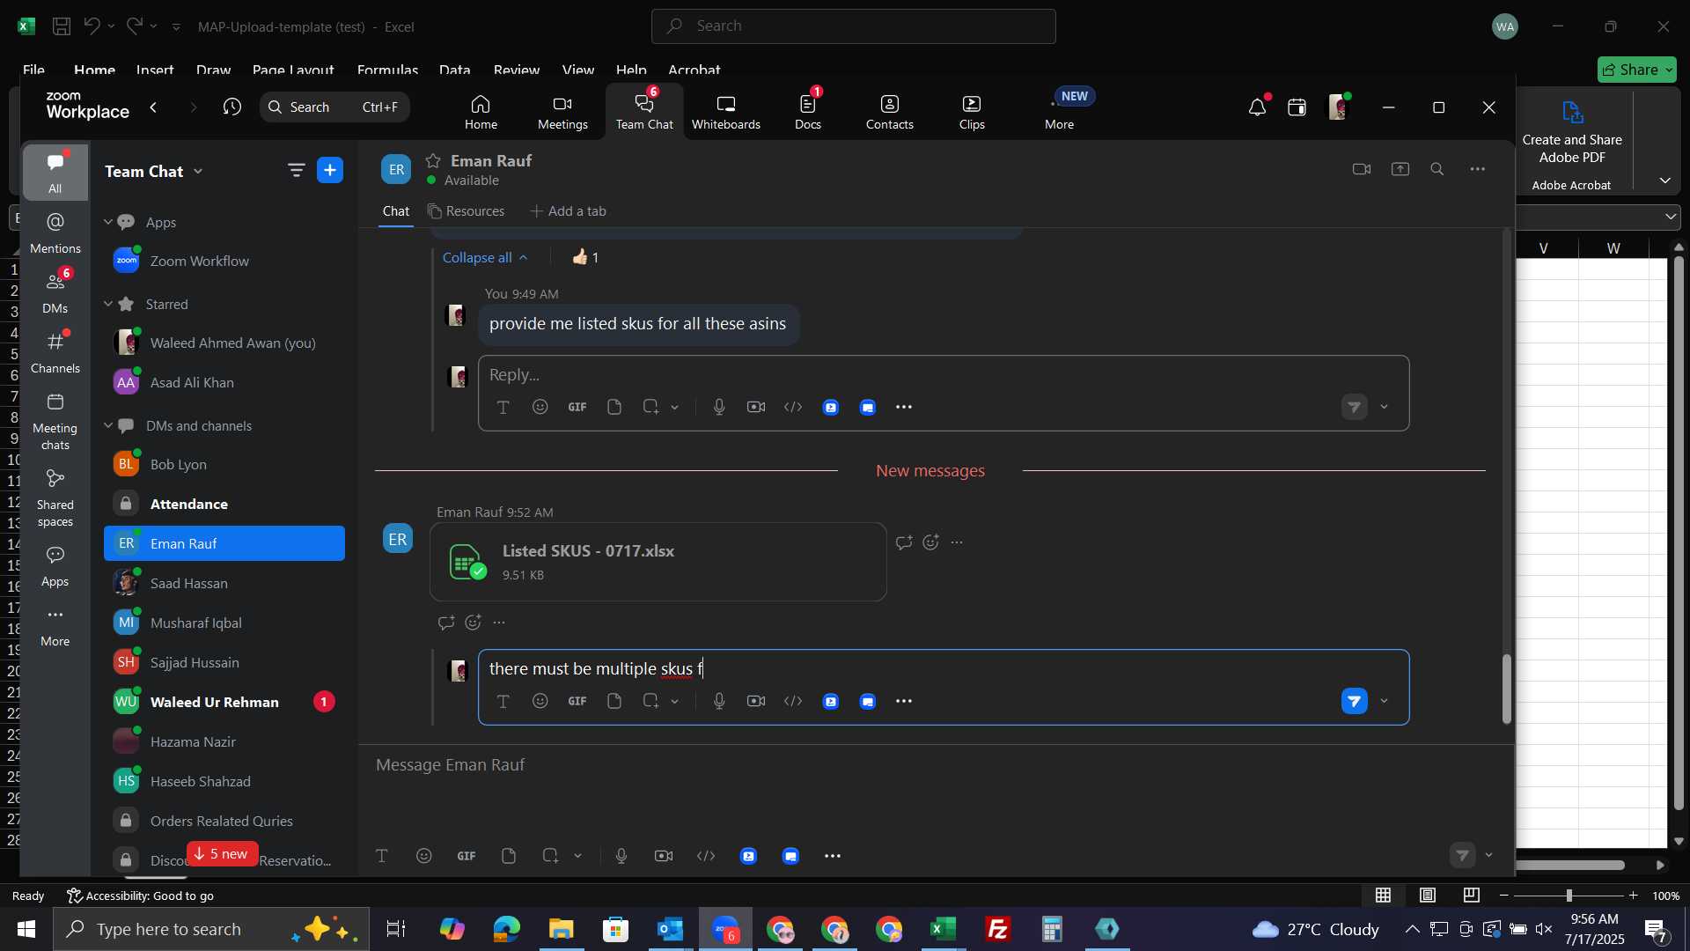Insert a code snippet in active reply box
The height and width of the screenshot is (951, 1690).
tap(793, 701)
